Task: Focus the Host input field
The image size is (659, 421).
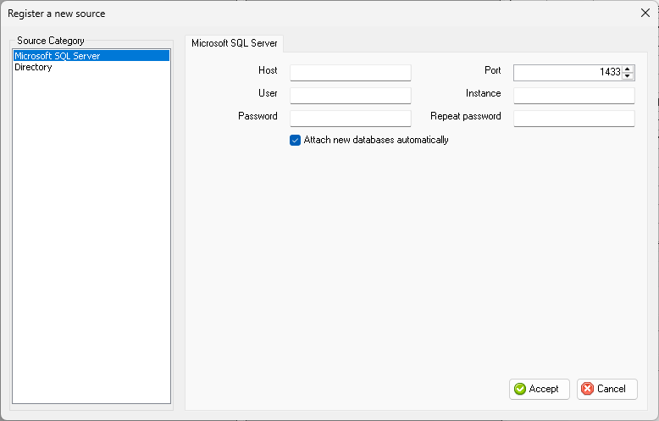Action: pos(351,73)
